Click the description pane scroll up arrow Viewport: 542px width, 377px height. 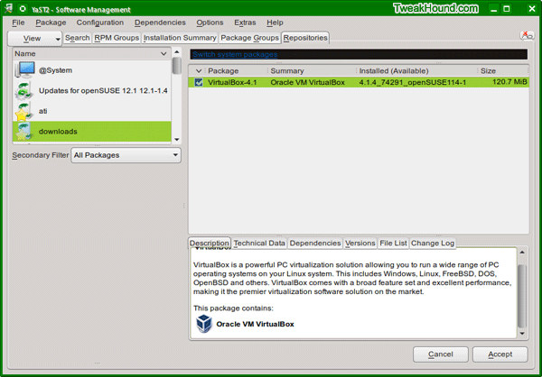pyautogui.click(x=522, y=252)
